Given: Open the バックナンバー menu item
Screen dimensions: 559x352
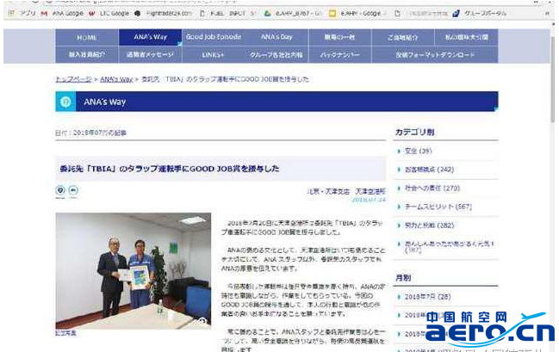Looking at the screenshot, I should [339, 54].
